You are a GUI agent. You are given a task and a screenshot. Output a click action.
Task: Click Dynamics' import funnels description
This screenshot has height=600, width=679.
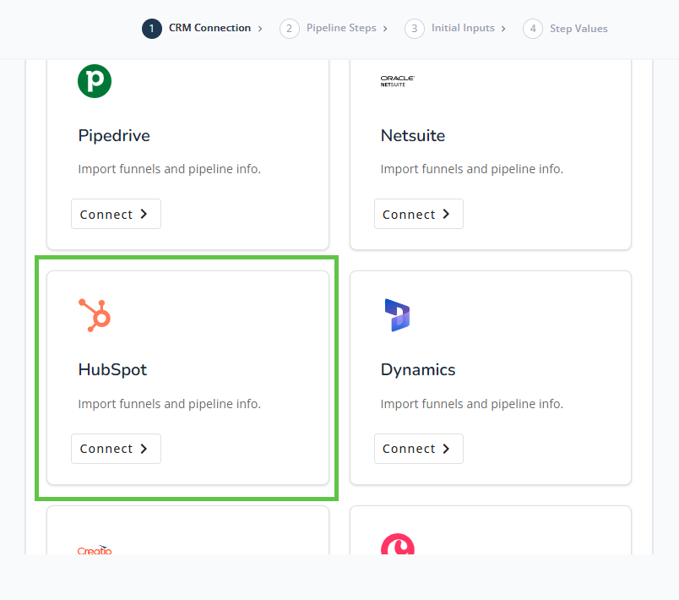tap(472, 404)
